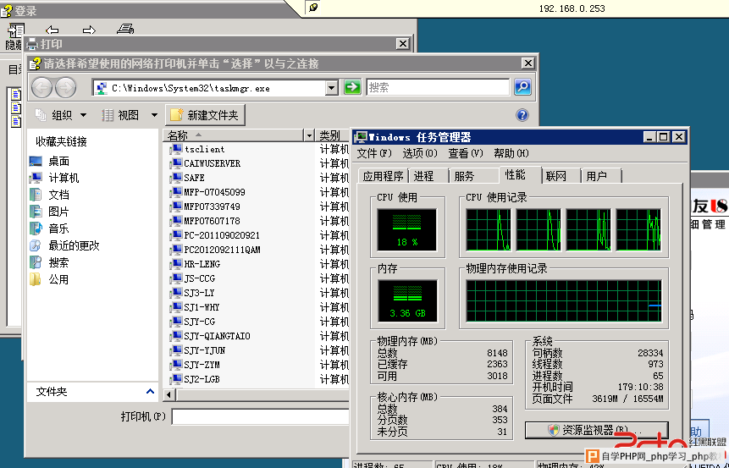729x468 pixels.
Task: Open the 组织 (Organize) toolbar menu
Action: [x=61, y=115]
